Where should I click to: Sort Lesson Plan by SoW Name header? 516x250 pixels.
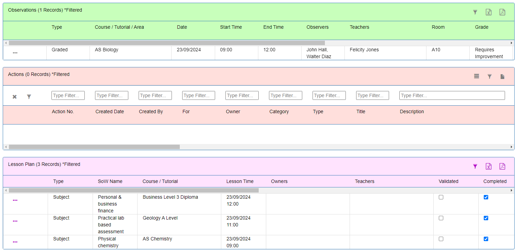click(x=110, y=181)
